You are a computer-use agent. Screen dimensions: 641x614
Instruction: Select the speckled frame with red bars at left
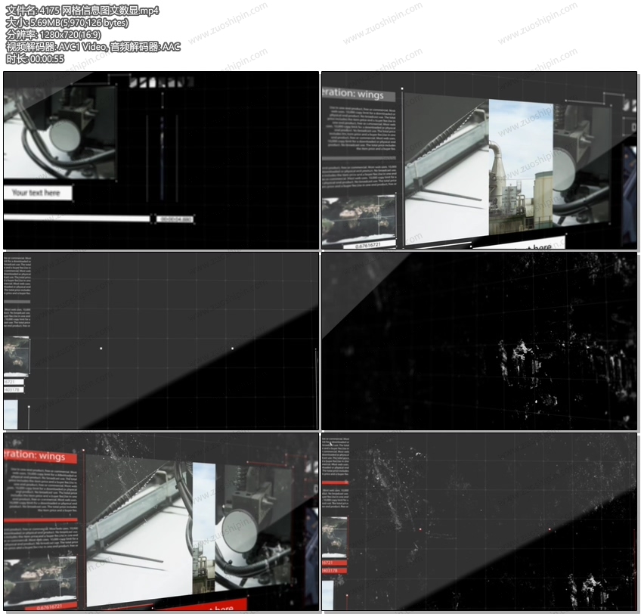coord(479,522)
